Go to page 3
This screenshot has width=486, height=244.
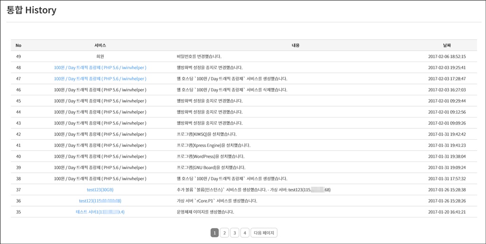click(234, 233)
